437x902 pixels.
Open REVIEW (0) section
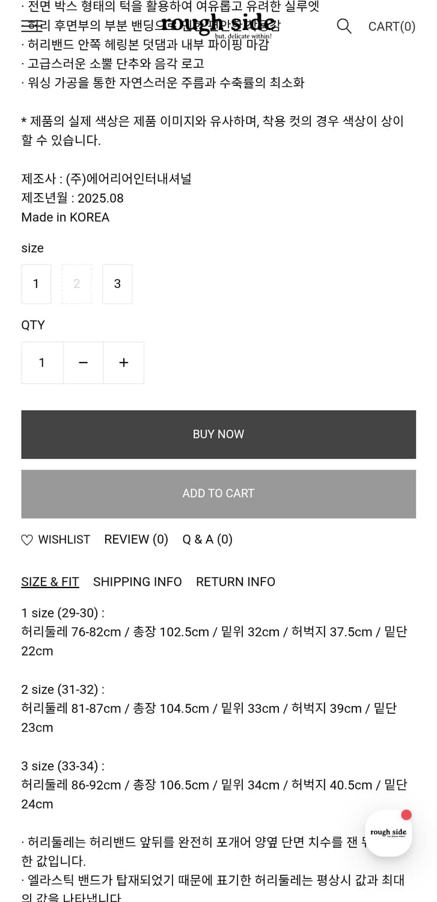pyautogui.click(x=136, y=539)
